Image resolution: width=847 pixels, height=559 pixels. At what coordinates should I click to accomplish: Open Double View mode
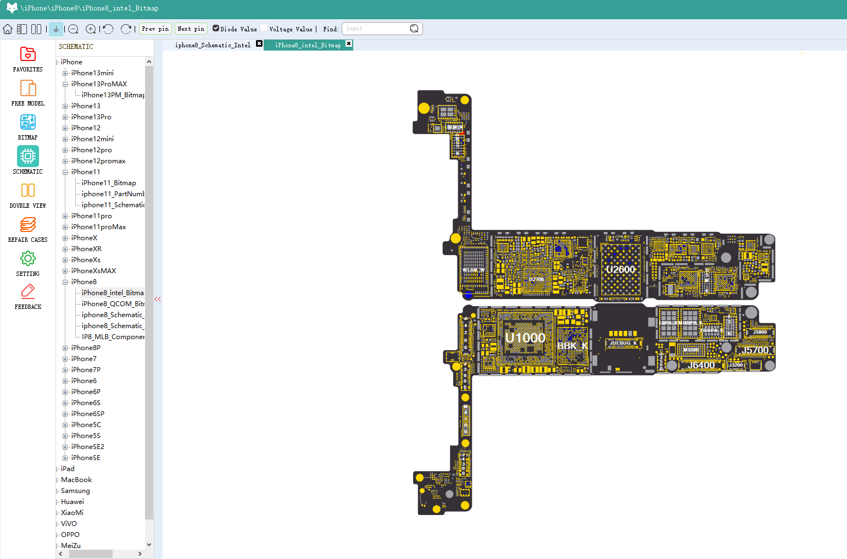28,195
